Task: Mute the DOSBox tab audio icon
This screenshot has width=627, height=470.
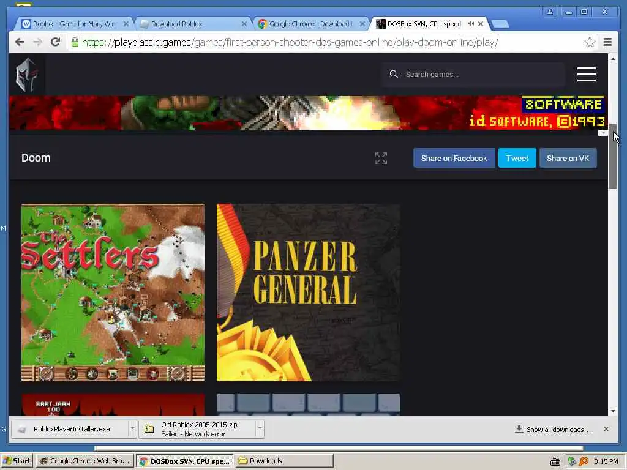Action: click(471, 24)
